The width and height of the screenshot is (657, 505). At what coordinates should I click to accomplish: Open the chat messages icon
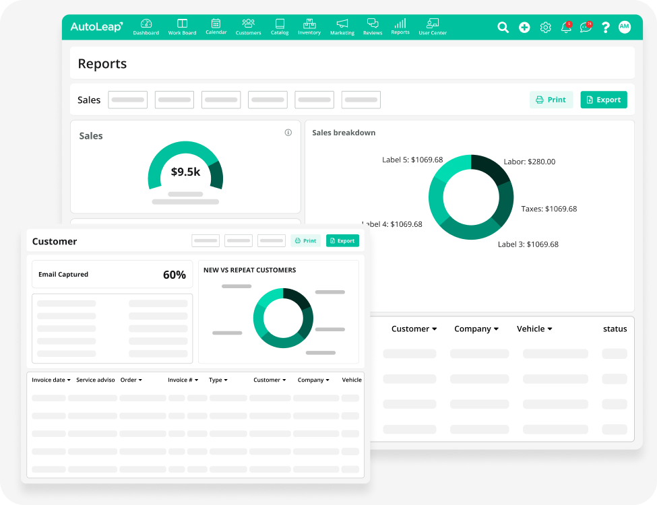pyautogui.click(x=586, y=27)
